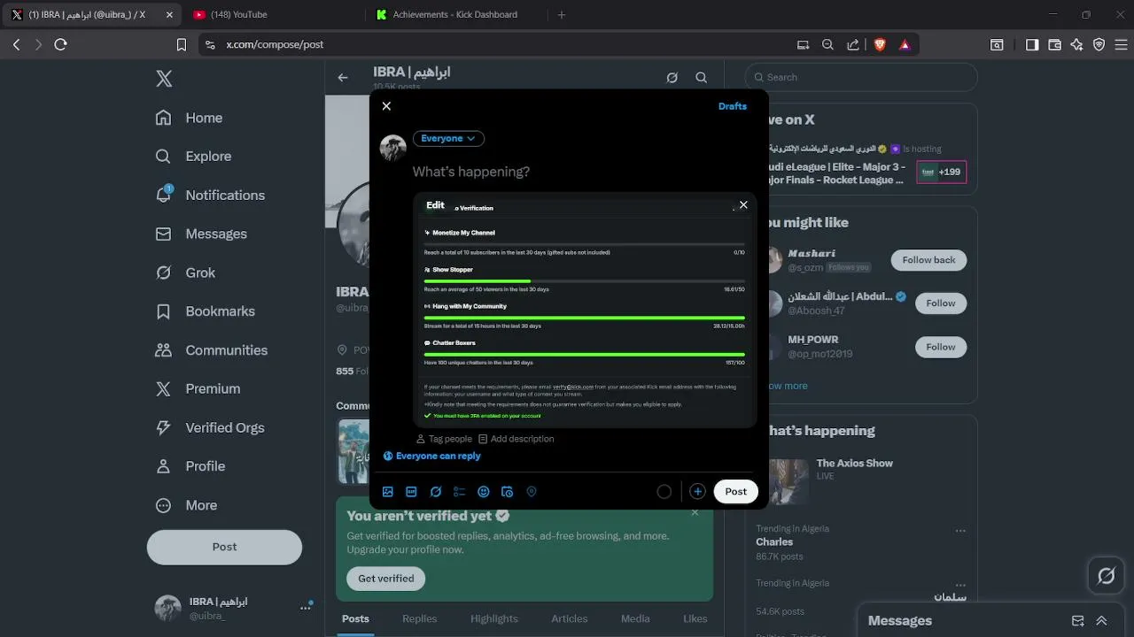Screen dimensions: 1134x637
Task: Click the large sidebar Post button
Action: (224, 547)
